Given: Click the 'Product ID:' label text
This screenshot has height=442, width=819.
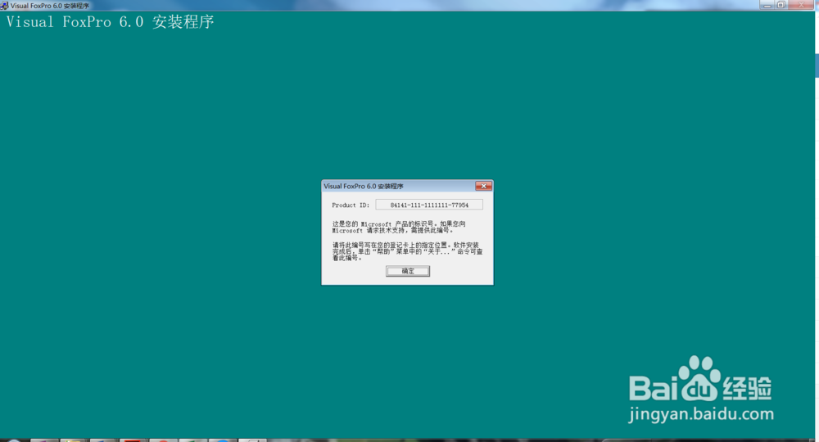Looking at the screenshot, I should [x=351, y=205].
